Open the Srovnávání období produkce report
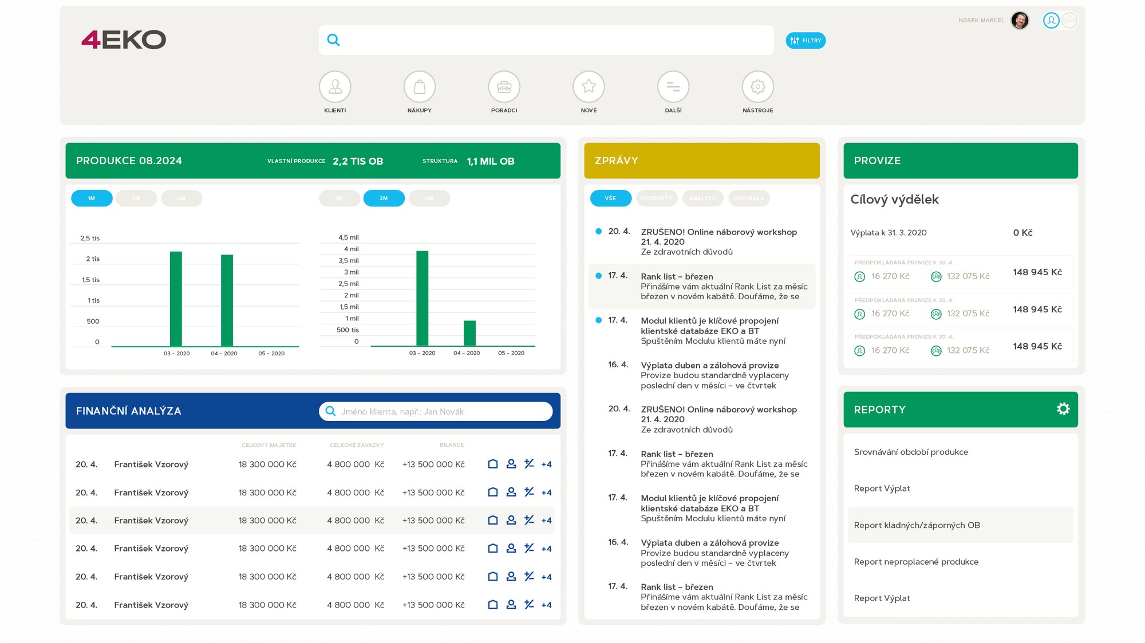Image resolution: width=1145 pixels, height=643 pixels. pyautogui.click(x=911, y=451)
